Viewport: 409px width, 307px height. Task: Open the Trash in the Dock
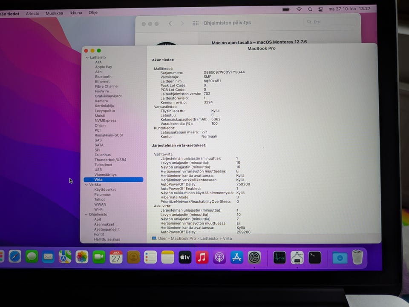[357, 257]
